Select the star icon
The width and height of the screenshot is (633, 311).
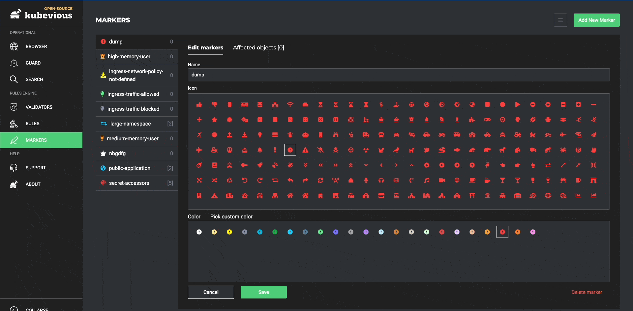(x=214, y=120)
